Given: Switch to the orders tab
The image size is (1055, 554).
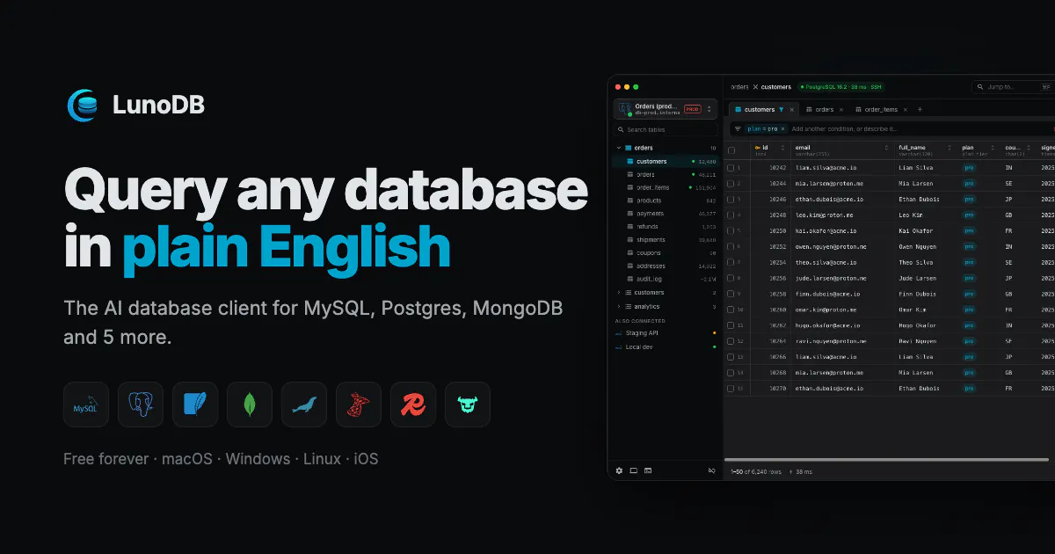Looking at the screenshot, I should pyautogui.click(x=825, y=110).
